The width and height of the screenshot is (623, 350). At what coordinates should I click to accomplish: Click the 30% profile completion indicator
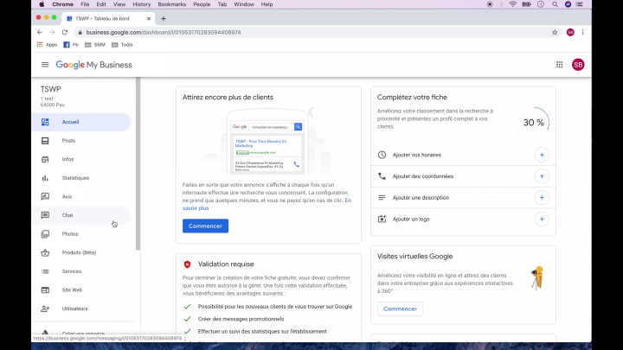534,123
